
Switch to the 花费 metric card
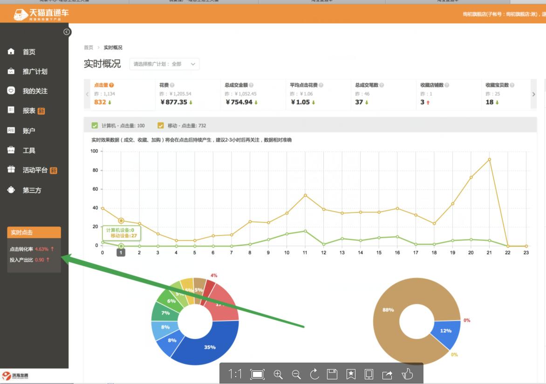tap(186, 94)
